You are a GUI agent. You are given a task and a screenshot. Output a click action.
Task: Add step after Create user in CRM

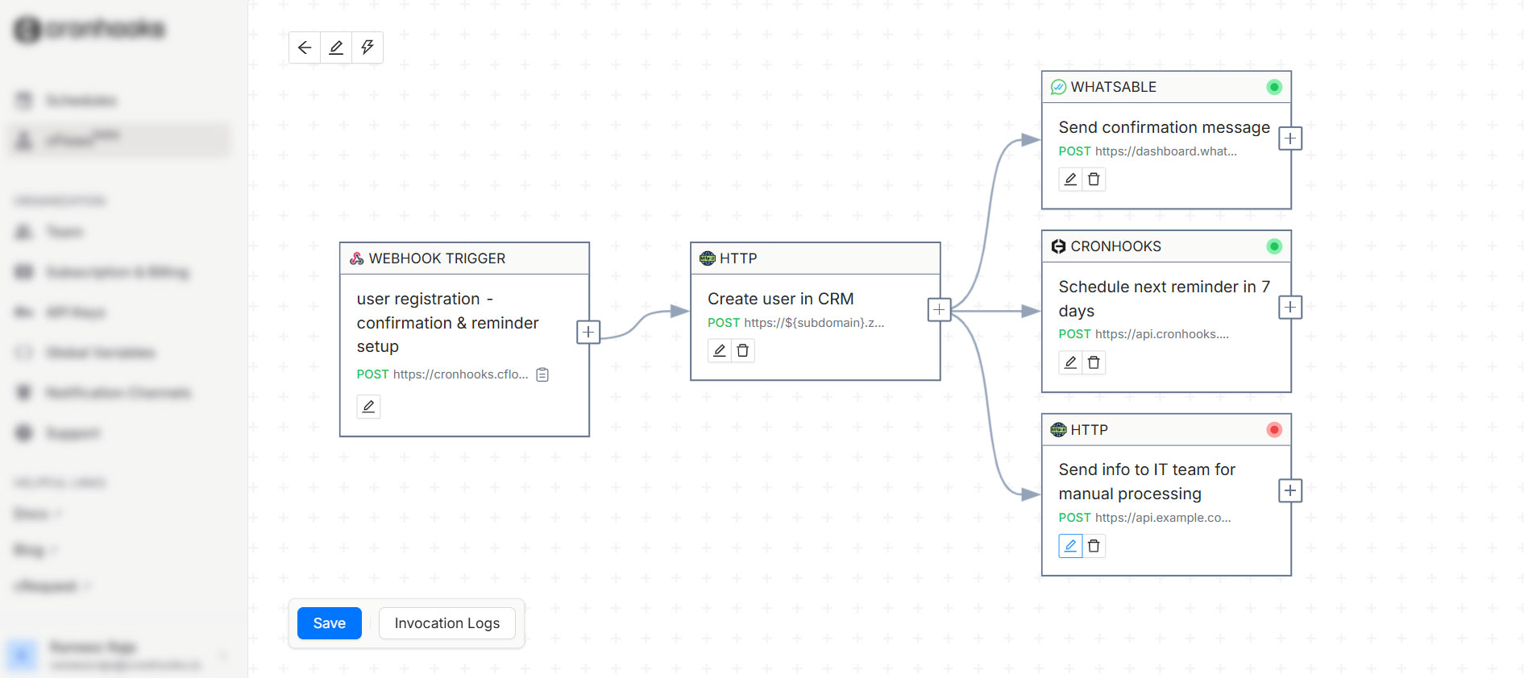coord(939,309)
